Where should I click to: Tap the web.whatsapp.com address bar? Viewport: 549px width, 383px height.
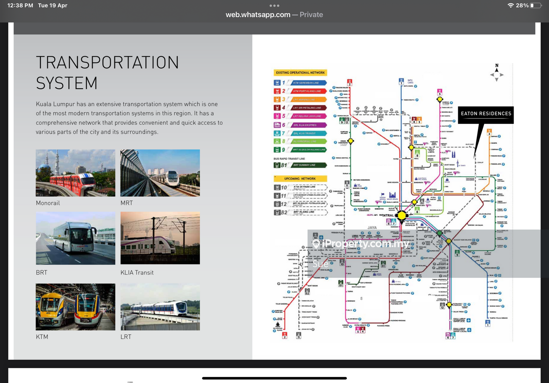click(274, 15)
